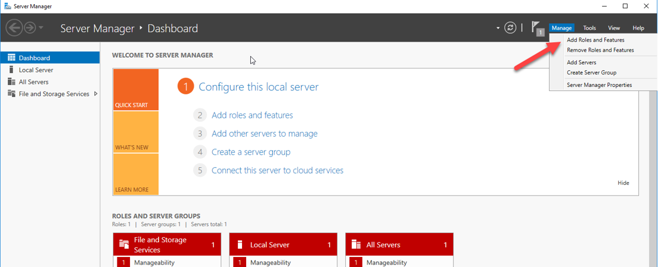Open the dropdown arrow beside refresh icon
This screenshot has width=658, height=267.
(x=498, y=28)
